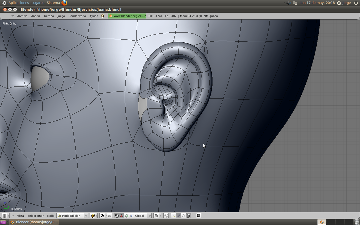This screenshot has width=360, height=225.
Task: Click the Right Ortho view label
Action: (x=9, y=23)
